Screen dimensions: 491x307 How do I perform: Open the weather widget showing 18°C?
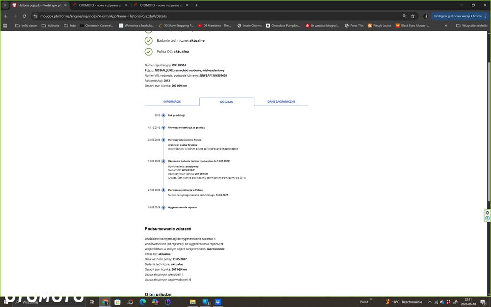point(404,302)
